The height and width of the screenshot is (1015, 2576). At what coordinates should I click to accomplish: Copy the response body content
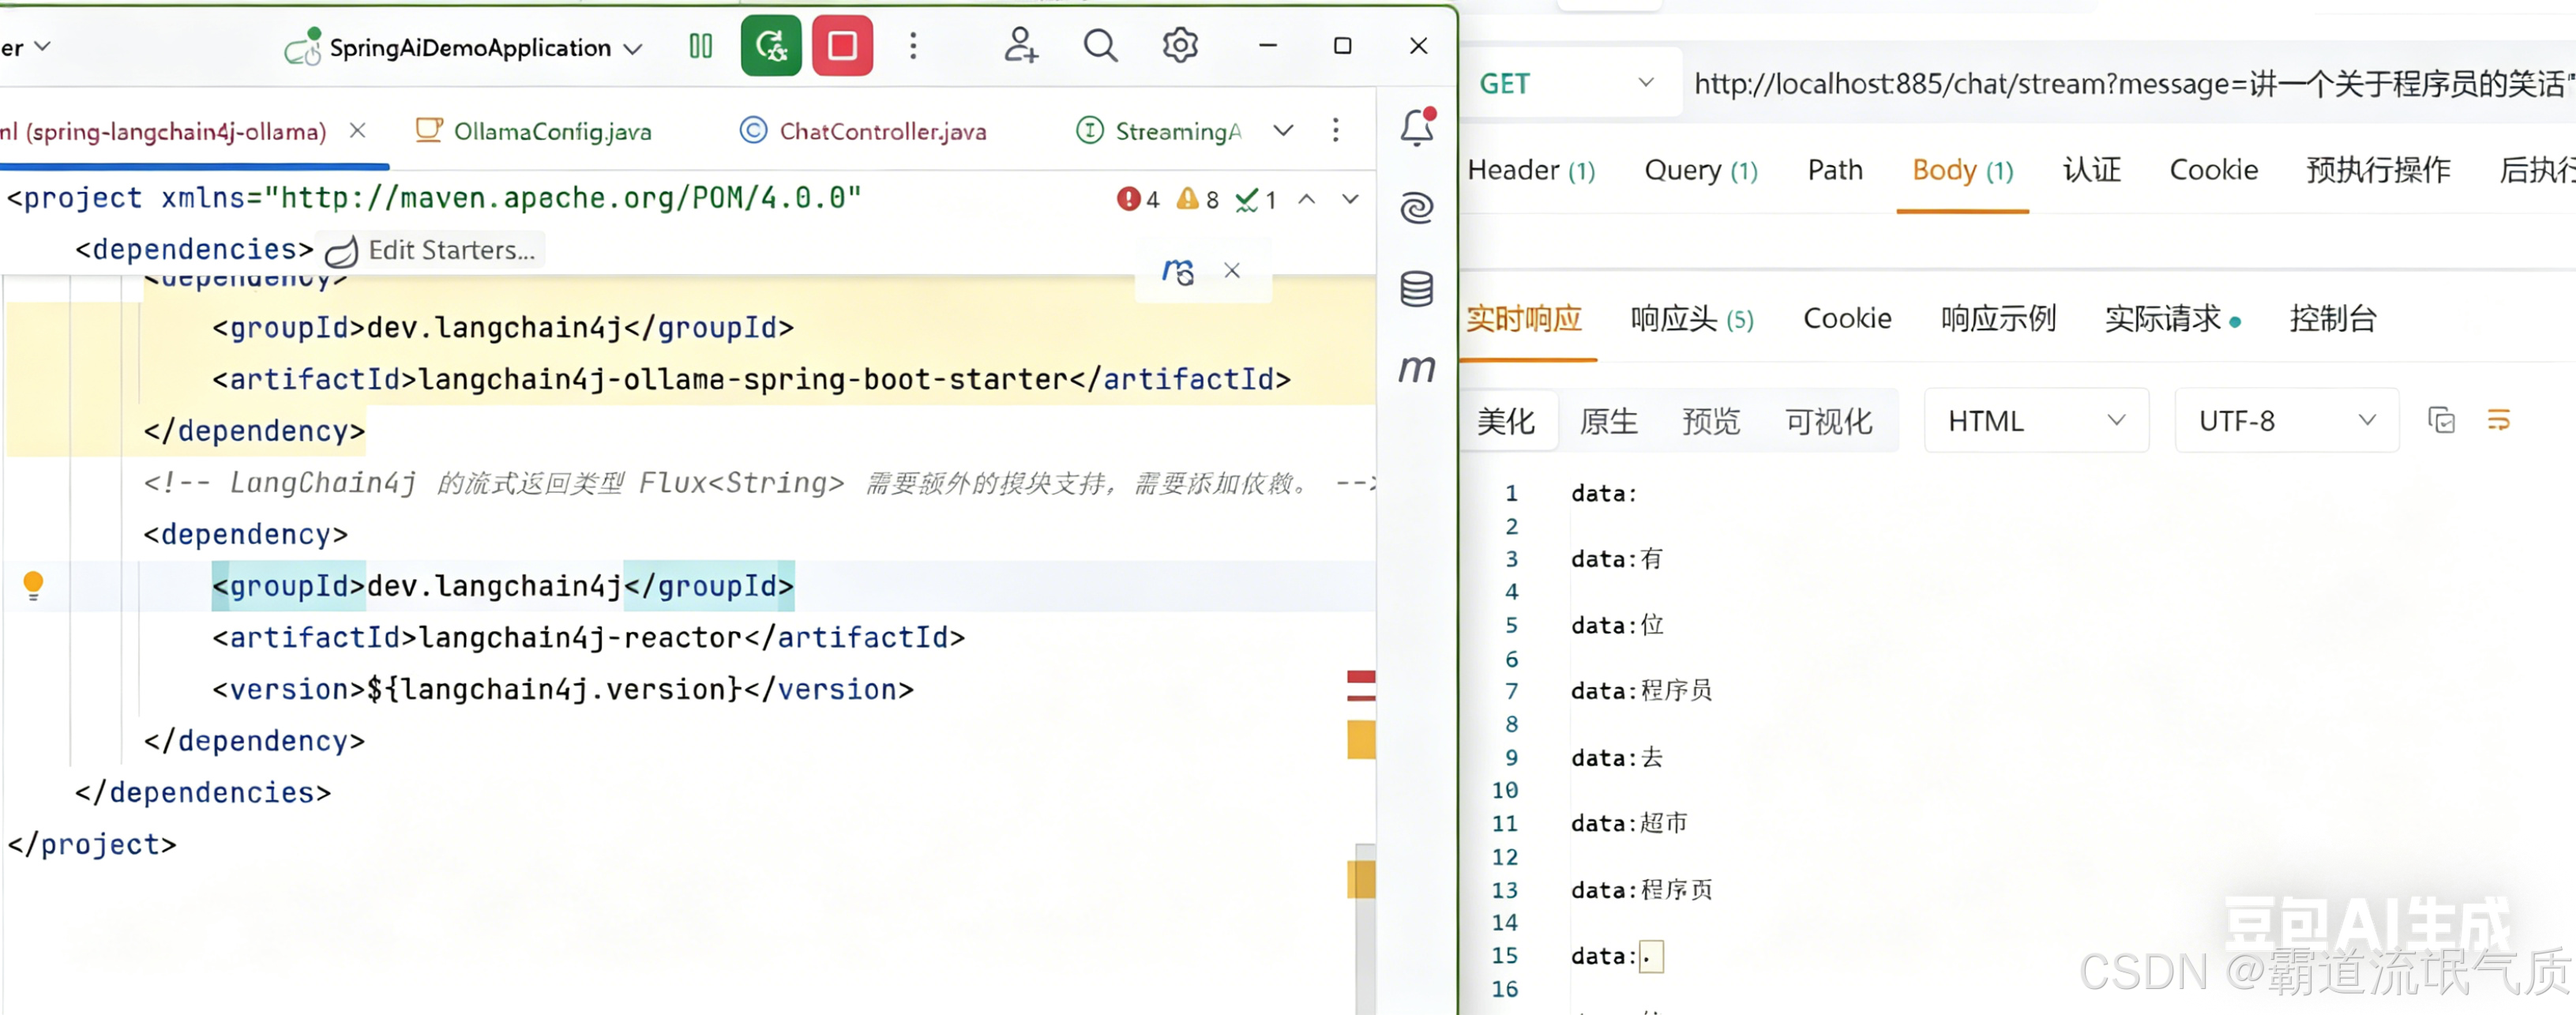(2441, 421)
